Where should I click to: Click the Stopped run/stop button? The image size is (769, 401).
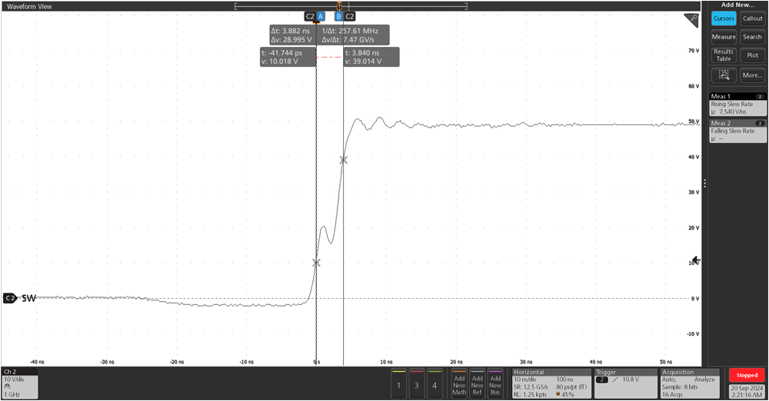747,375
